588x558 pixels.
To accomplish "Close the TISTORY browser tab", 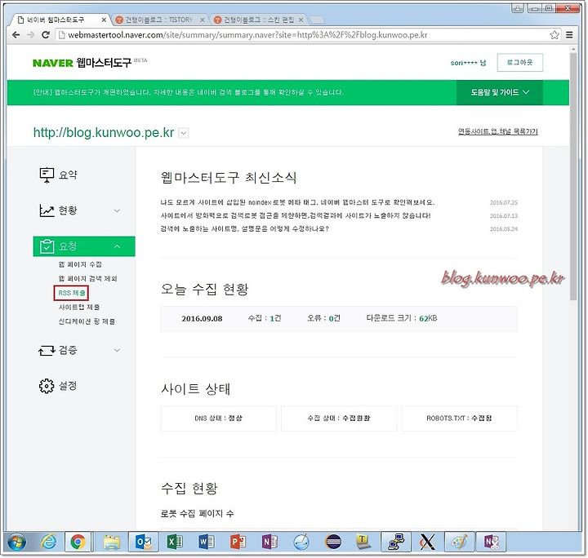I will [203, 20].
